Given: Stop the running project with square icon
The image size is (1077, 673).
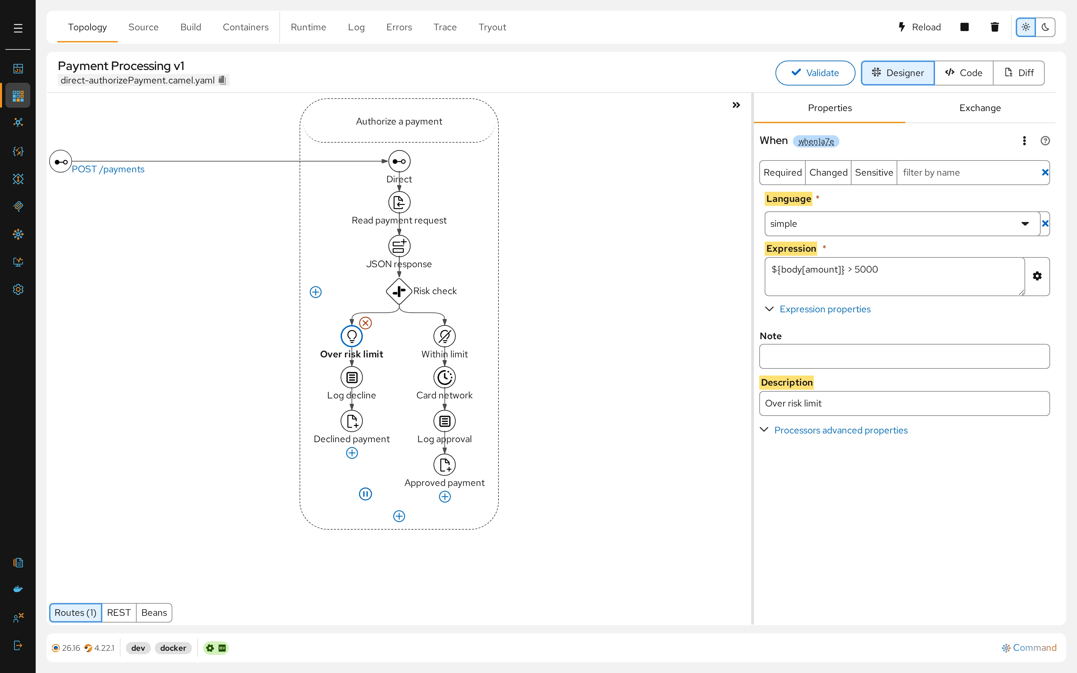Looking at the screenshot, I should (964, 27).
